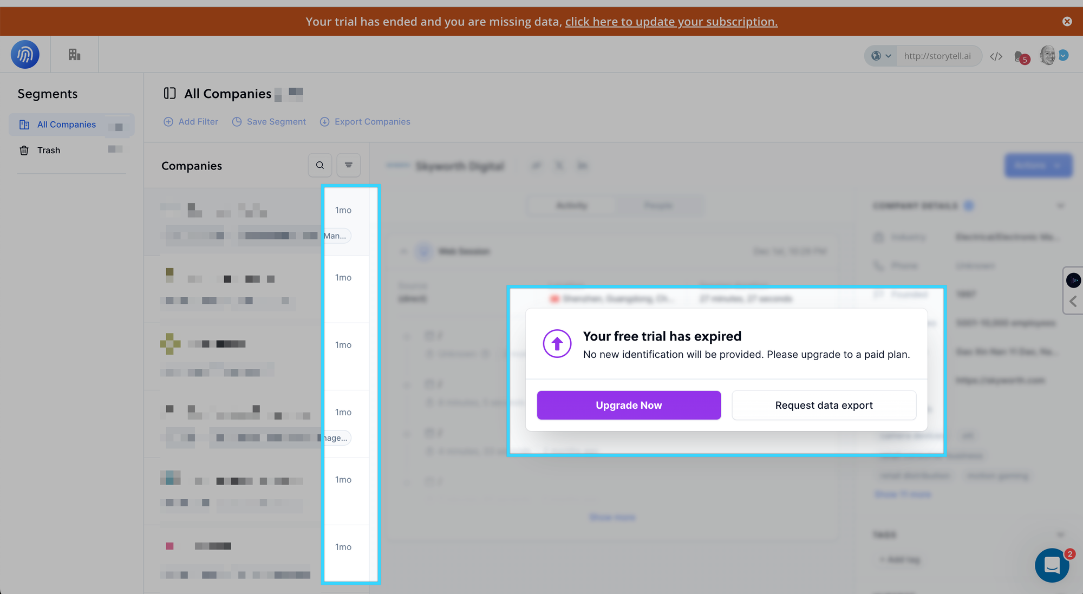Dismiss the trial ended banner
The image size is (1083, 594).
1067,22
